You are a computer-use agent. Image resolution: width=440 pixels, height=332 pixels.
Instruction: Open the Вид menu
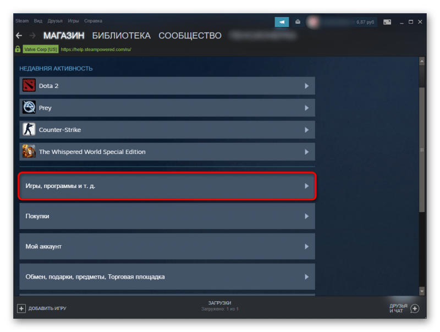click(38, 21)
